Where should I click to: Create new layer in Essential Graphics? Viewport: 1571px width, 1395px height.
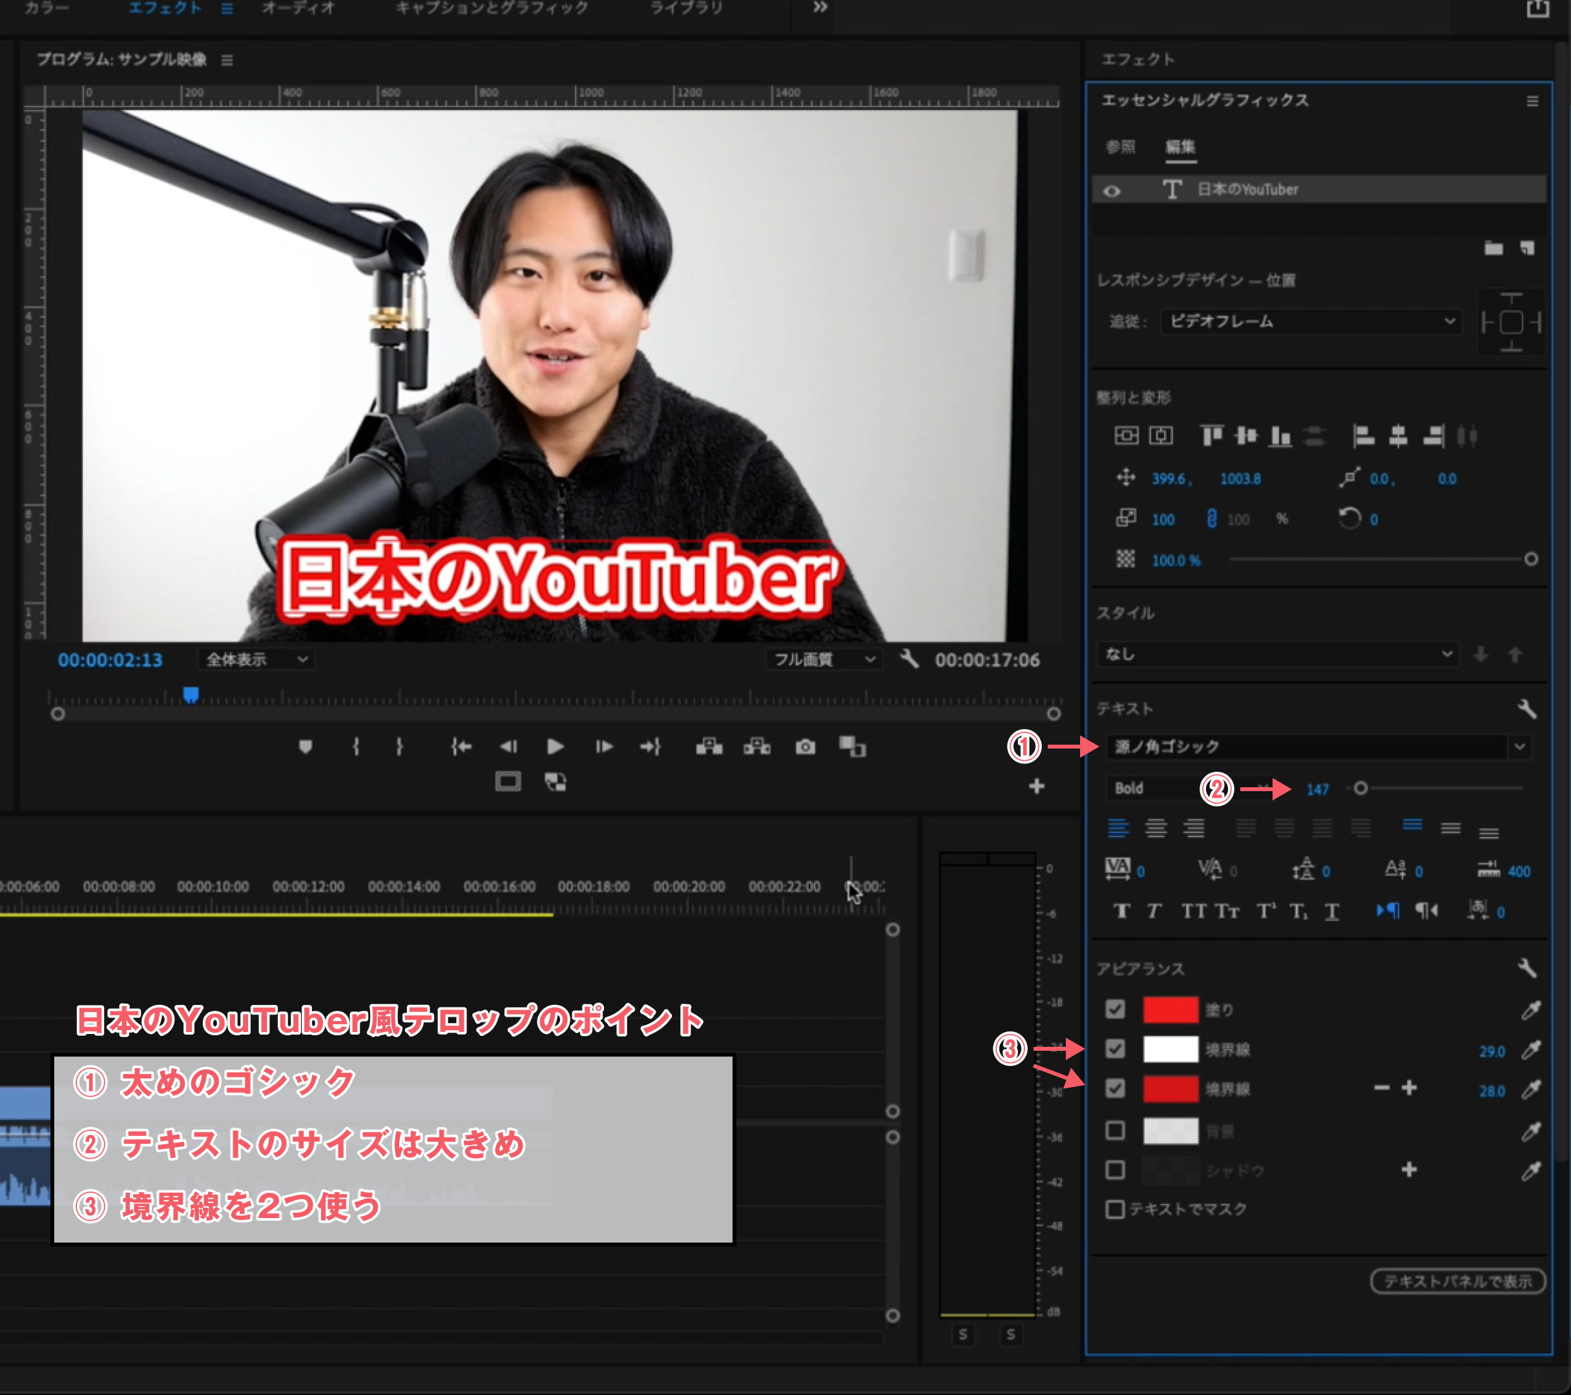click(1526, 248)
